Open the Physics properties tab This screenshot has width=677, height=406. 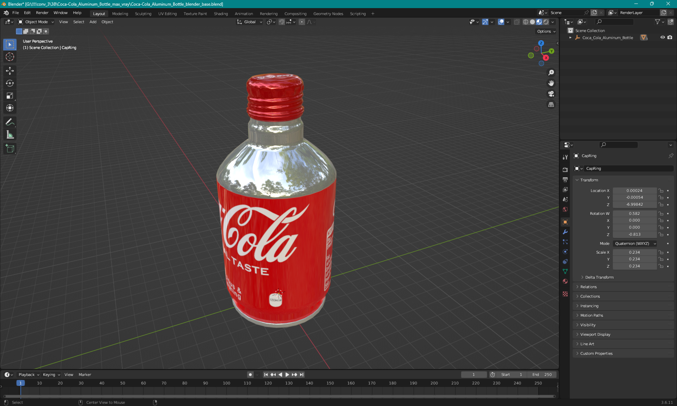click(565, 252)
